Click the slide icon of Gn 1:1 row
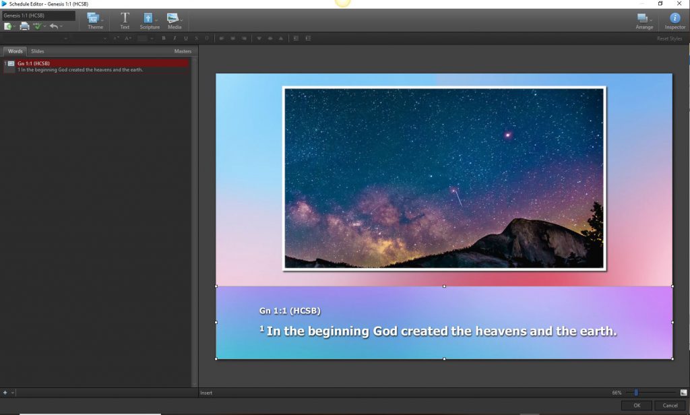Screen dimensions: 690x415 [x=11, y=64]
